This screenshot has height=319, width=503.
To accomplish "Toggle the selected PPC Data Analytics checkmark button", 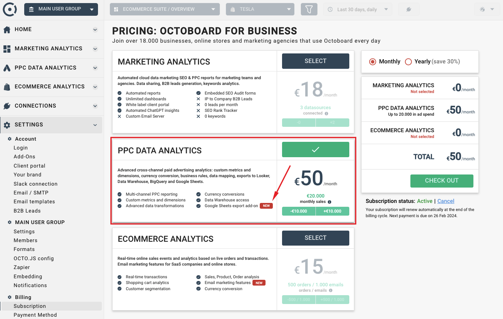I will pyautogui.click(x=315, y=150).
